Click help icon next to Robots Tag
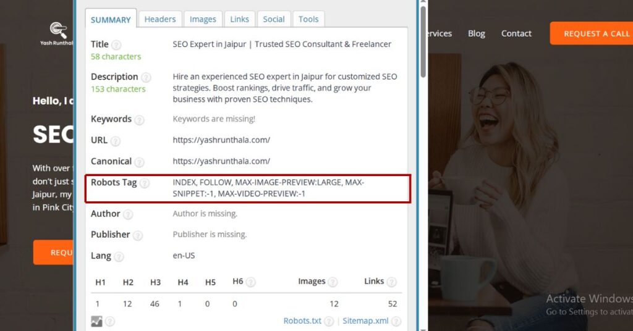 pyautogui.click(x=145, y=183)
